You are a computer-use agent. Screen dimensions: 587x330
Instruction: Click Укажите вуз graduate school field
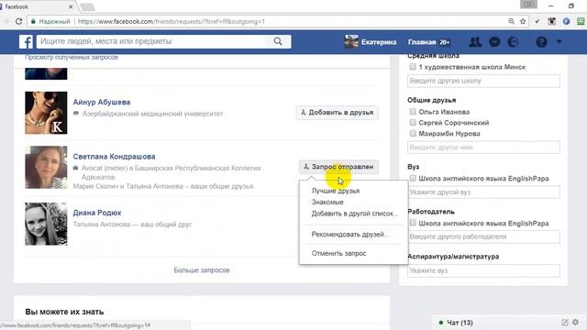(x=483, y=270)
